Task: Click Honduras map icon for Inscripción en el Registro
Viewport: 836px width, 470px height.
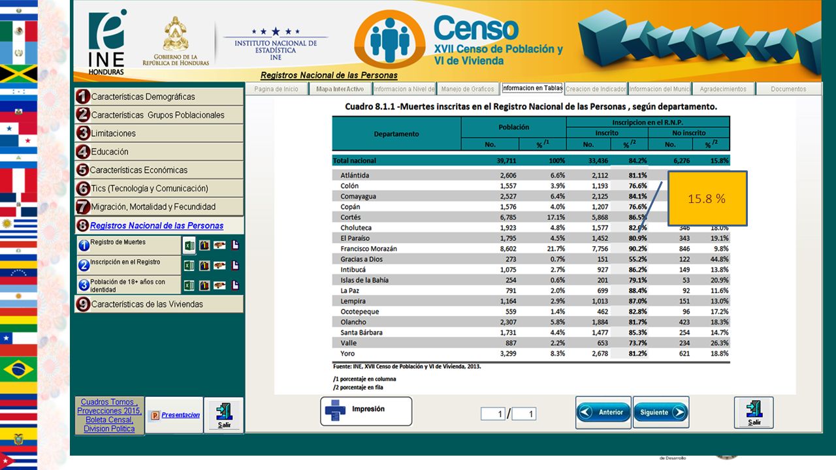Action: point(220,266)
